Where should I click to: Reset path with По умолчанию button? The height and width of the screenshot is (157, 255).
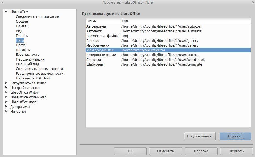[x=200, y=136]
